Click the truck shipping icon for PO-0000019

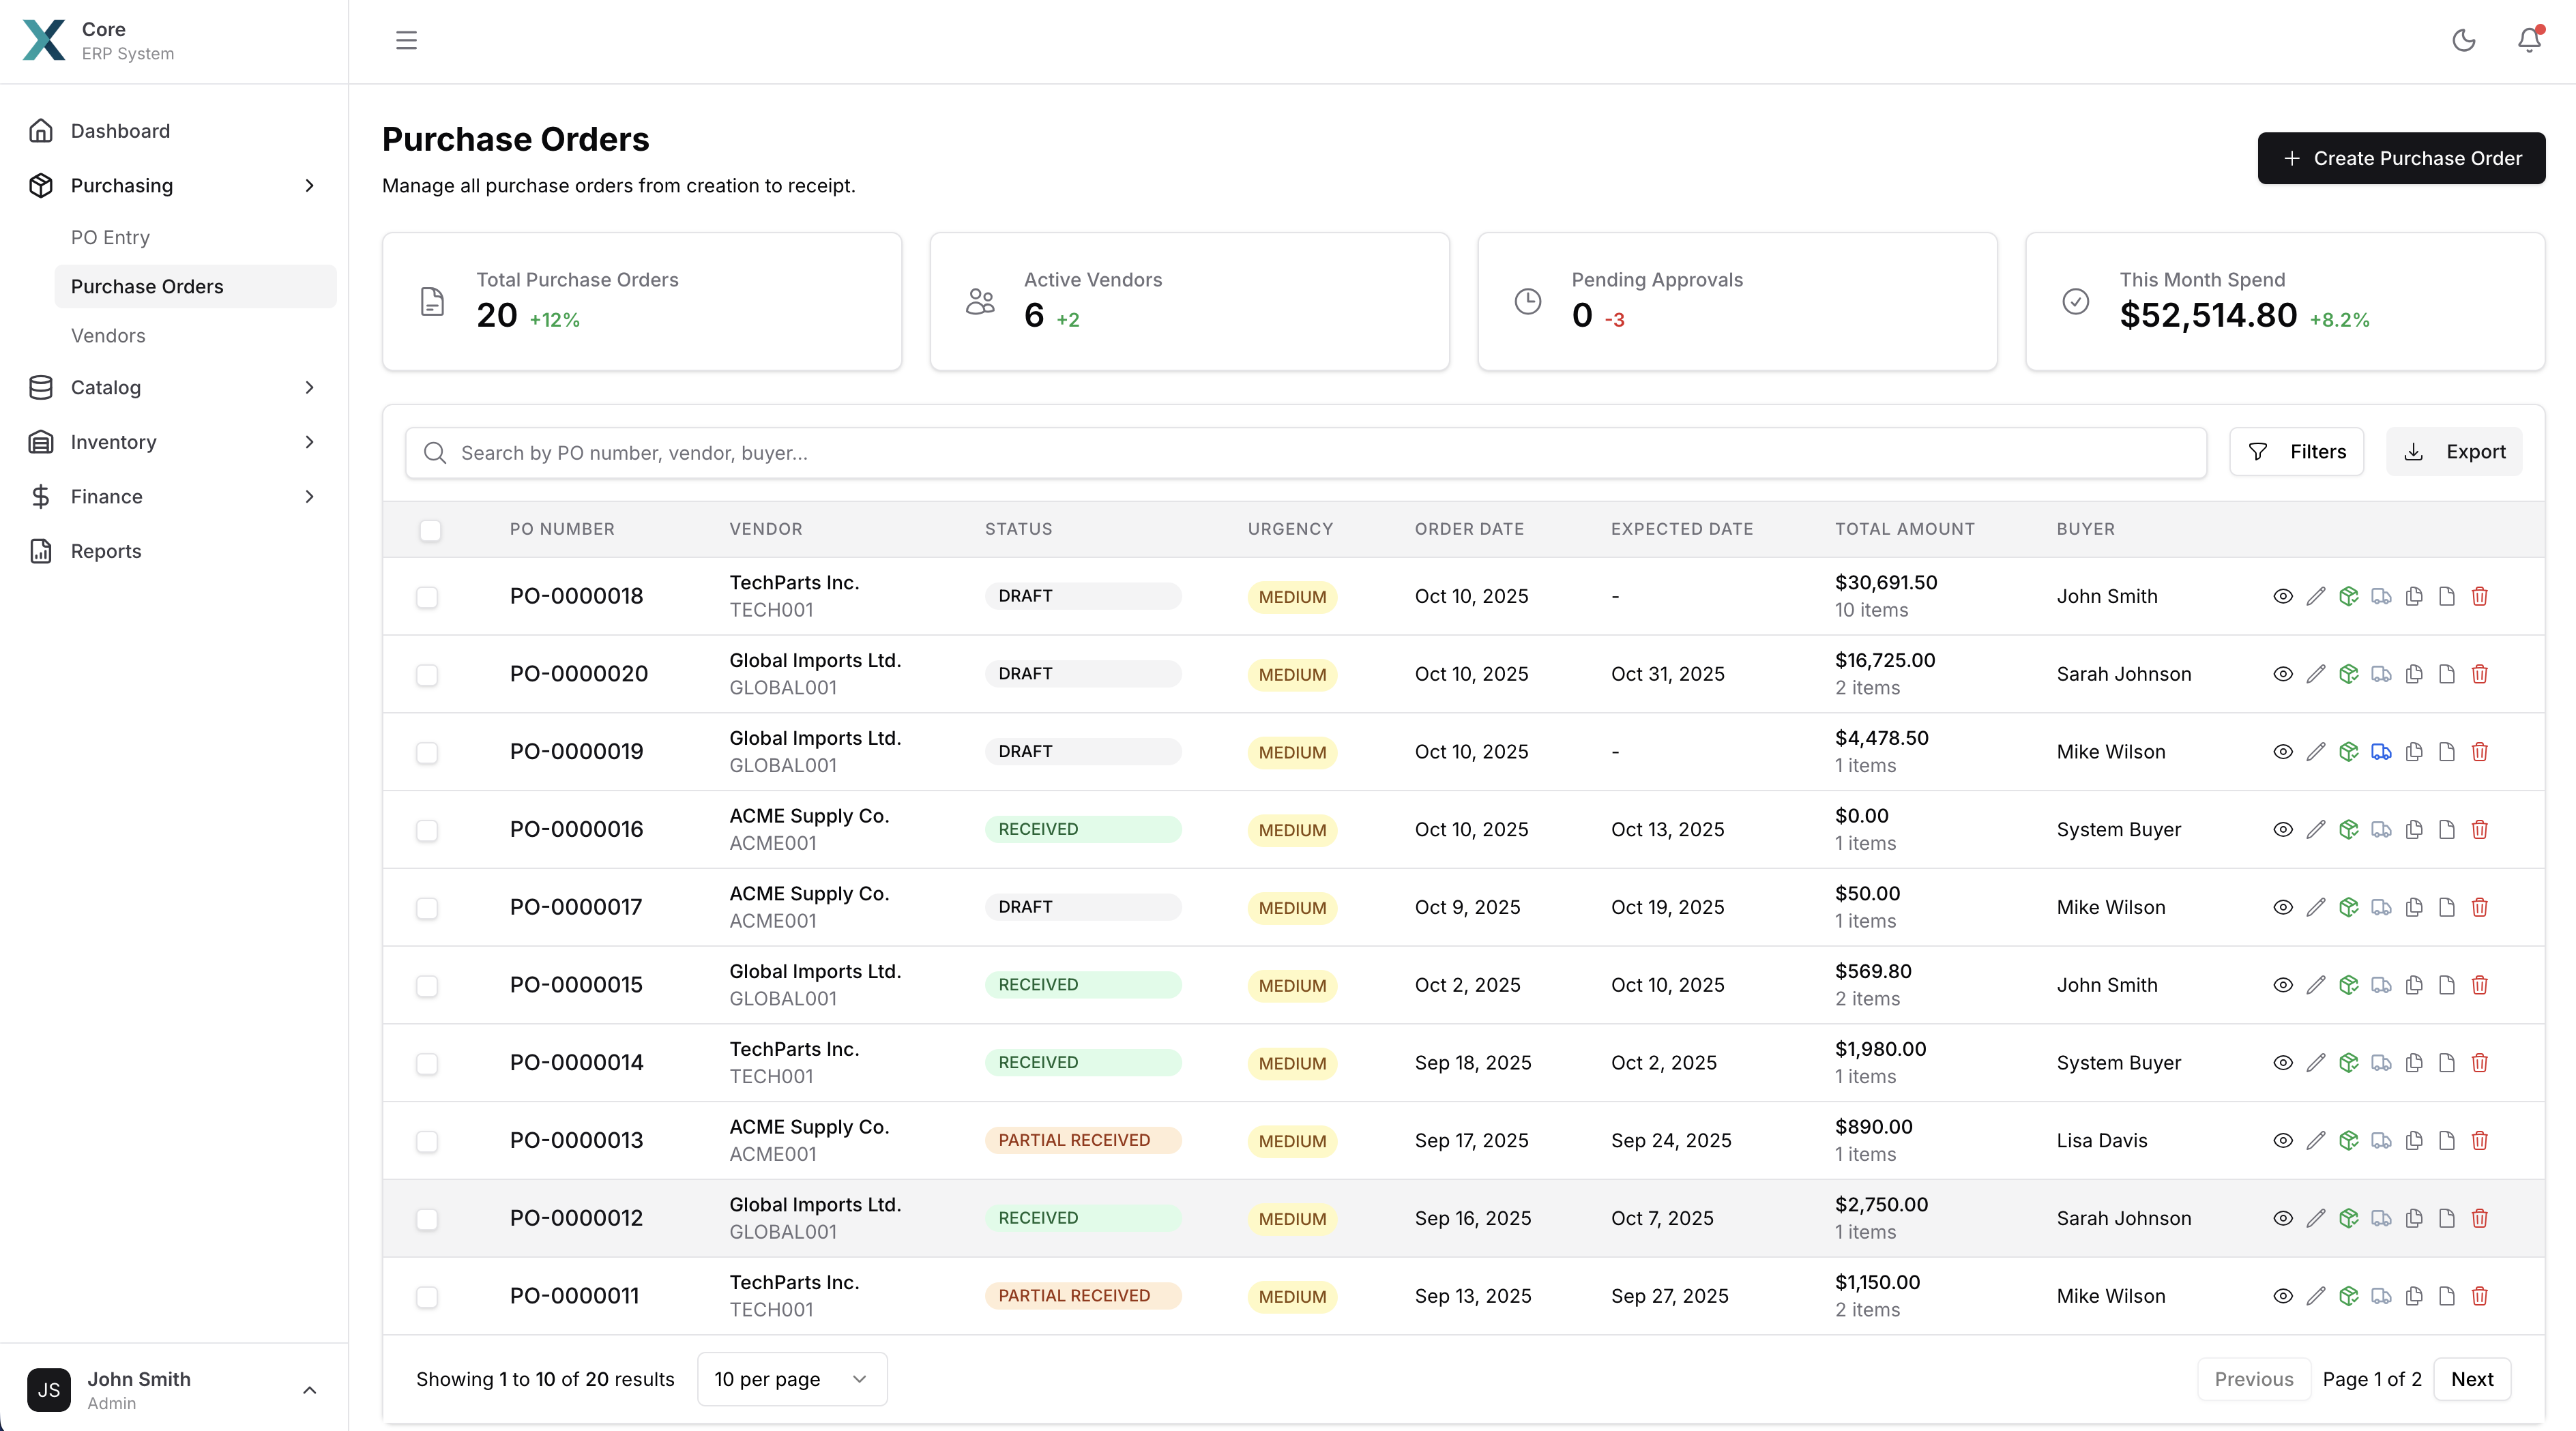tap(2381, 751)
